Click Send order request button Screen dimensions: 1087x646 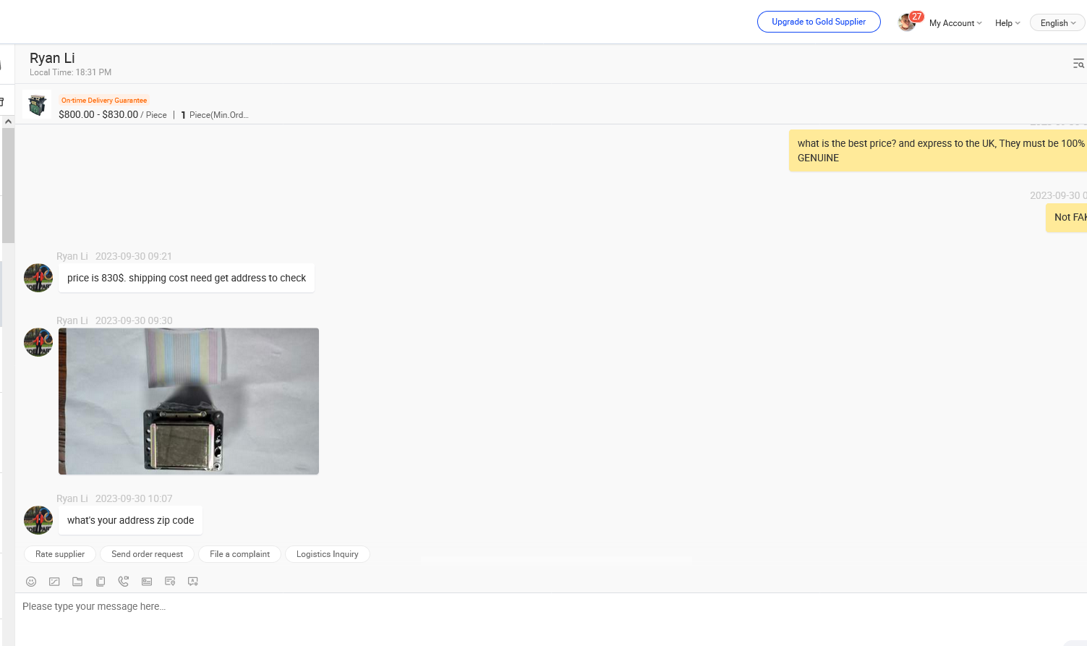coord(148,554)
